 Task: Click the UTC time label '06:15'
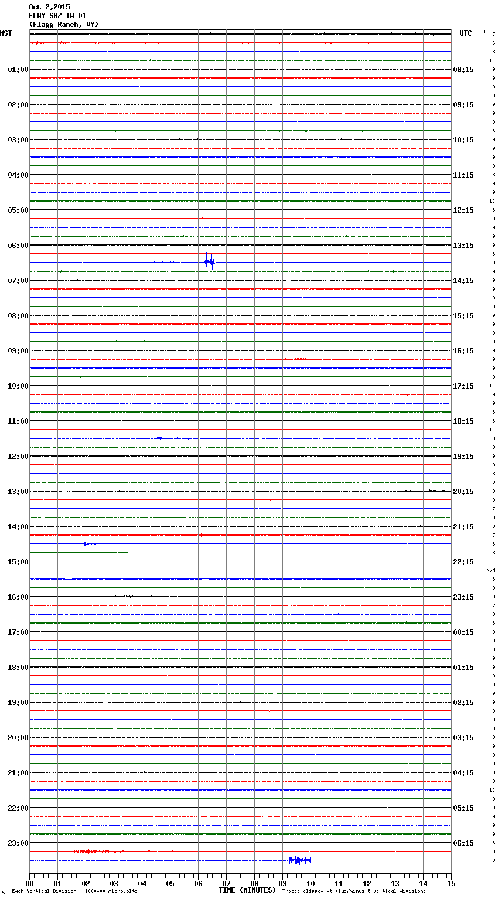click(x=463, y=843)
